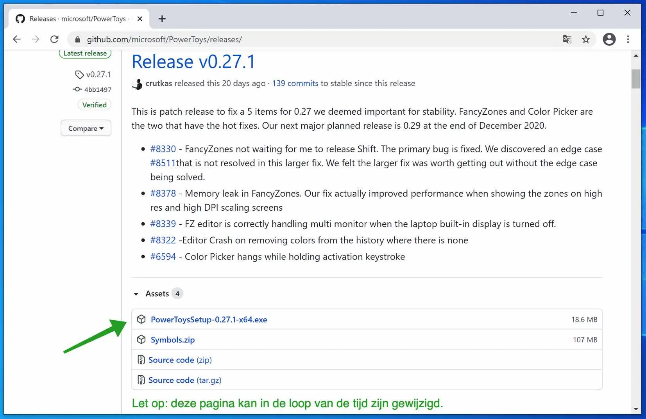Image resolution: width=646 pixels, height=419 pixels.
Task: Click the back navigation arrow
Action: coord(16,39)
